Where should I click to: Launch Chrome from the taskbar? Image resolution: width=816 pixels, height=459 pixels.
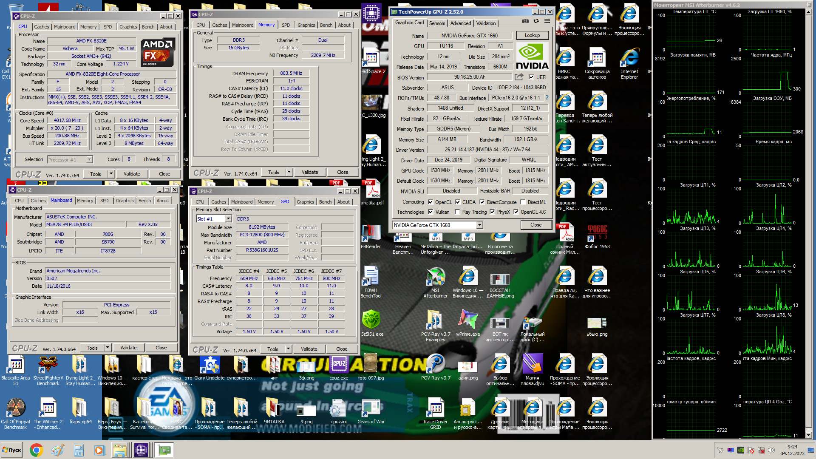[x=37, y=450]
